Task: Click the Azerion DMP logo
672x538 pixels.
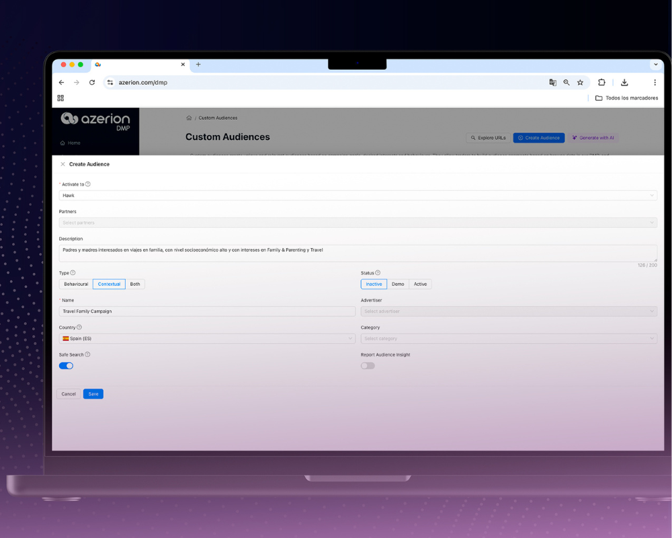Action: click(x=95, y=121)
